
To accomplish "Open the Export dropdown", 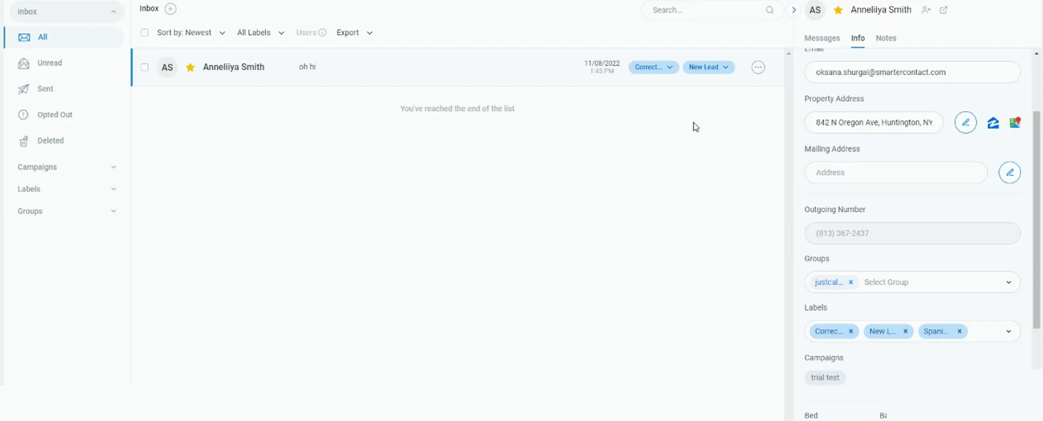I will click(x=354, y=33).
